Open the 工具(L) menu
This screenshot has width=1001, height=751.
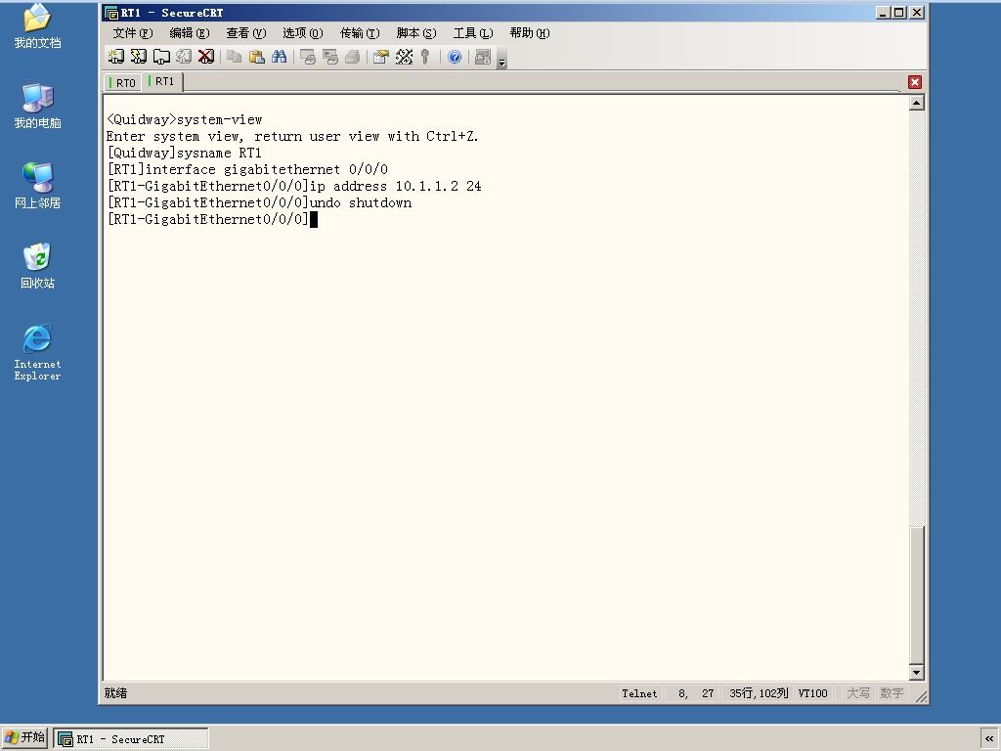pos(473,33)
